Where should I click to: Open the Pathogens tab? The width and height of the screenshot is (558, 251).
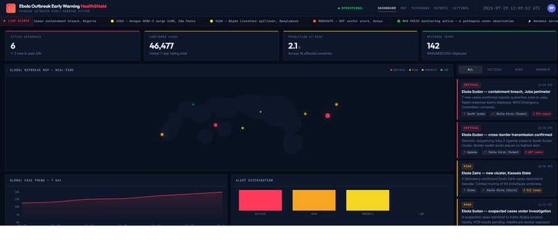pos(420,8)
